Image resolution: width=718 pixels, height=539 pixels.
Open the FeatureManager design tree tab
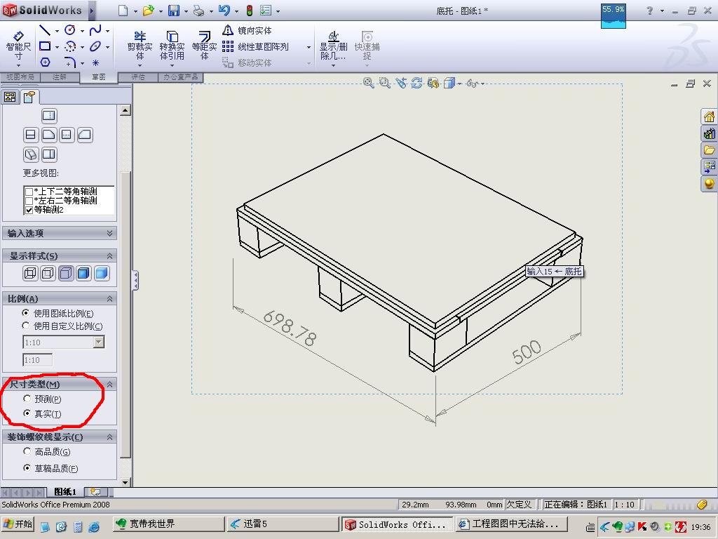(10, 97)
